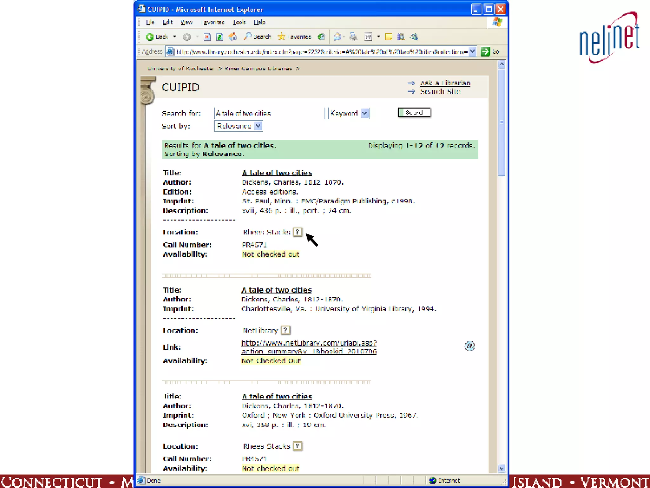
Task: Click the Refresh page icon
Action: coord(219,37)
